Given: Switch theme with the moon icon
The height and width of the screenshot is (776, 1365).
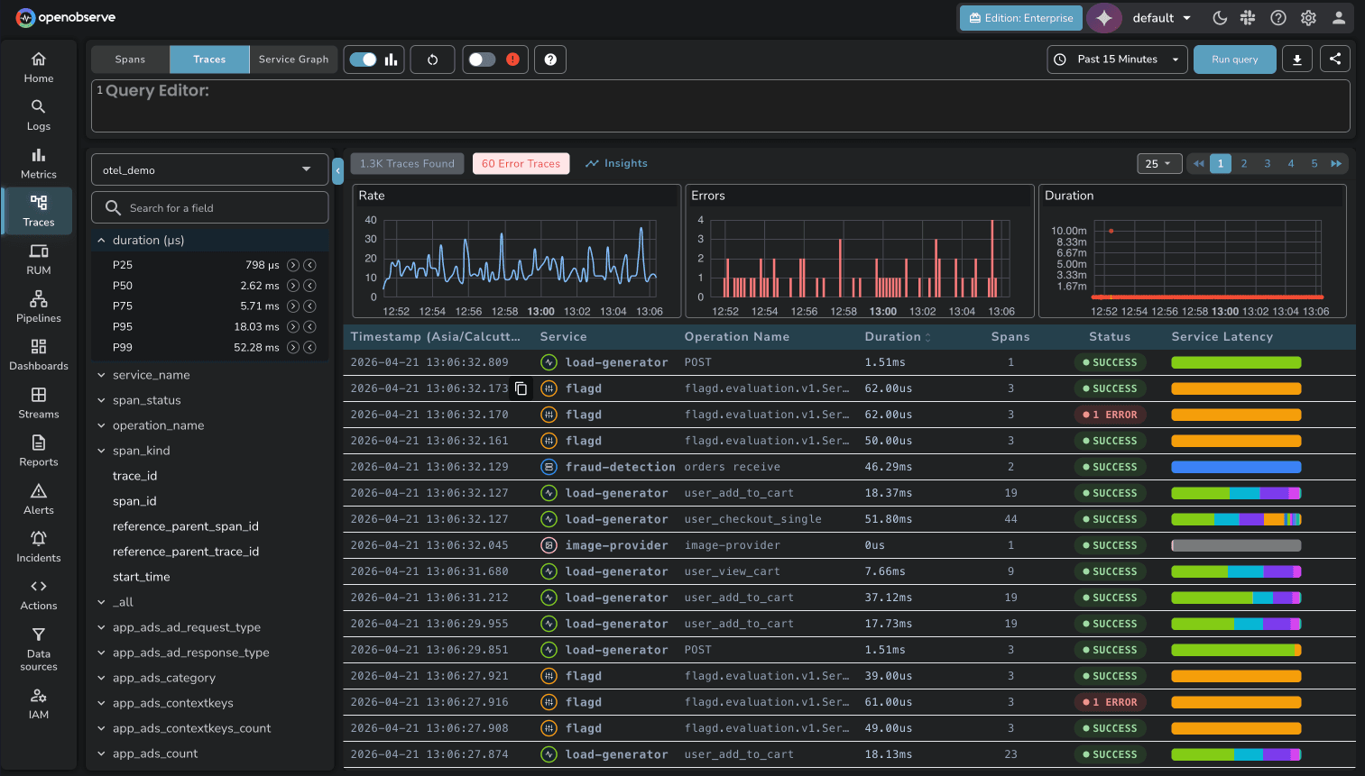Looking at the screenshot, I should (1220, 18).
